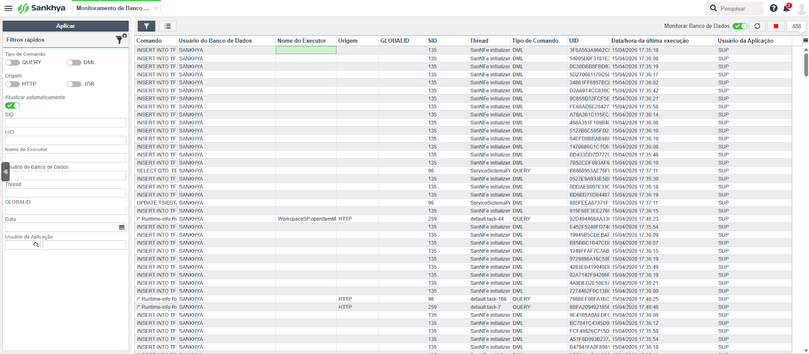Click the default task-7 thread cell
The width and height of the screenshot is (809, 354).
[489, 307]
